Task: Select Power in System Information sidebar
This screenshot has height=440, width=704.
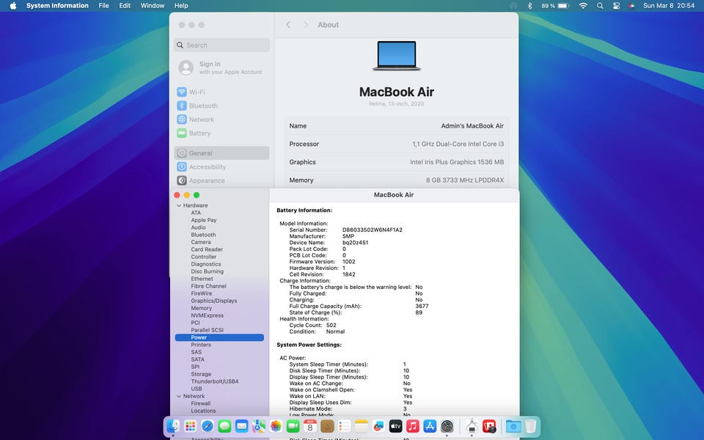Action: (x=219, y=337)
